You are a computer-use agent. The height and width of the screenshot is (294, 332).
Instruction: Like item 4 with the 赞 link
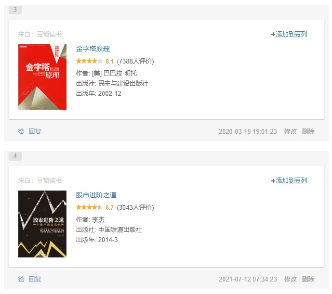[21, 279]
